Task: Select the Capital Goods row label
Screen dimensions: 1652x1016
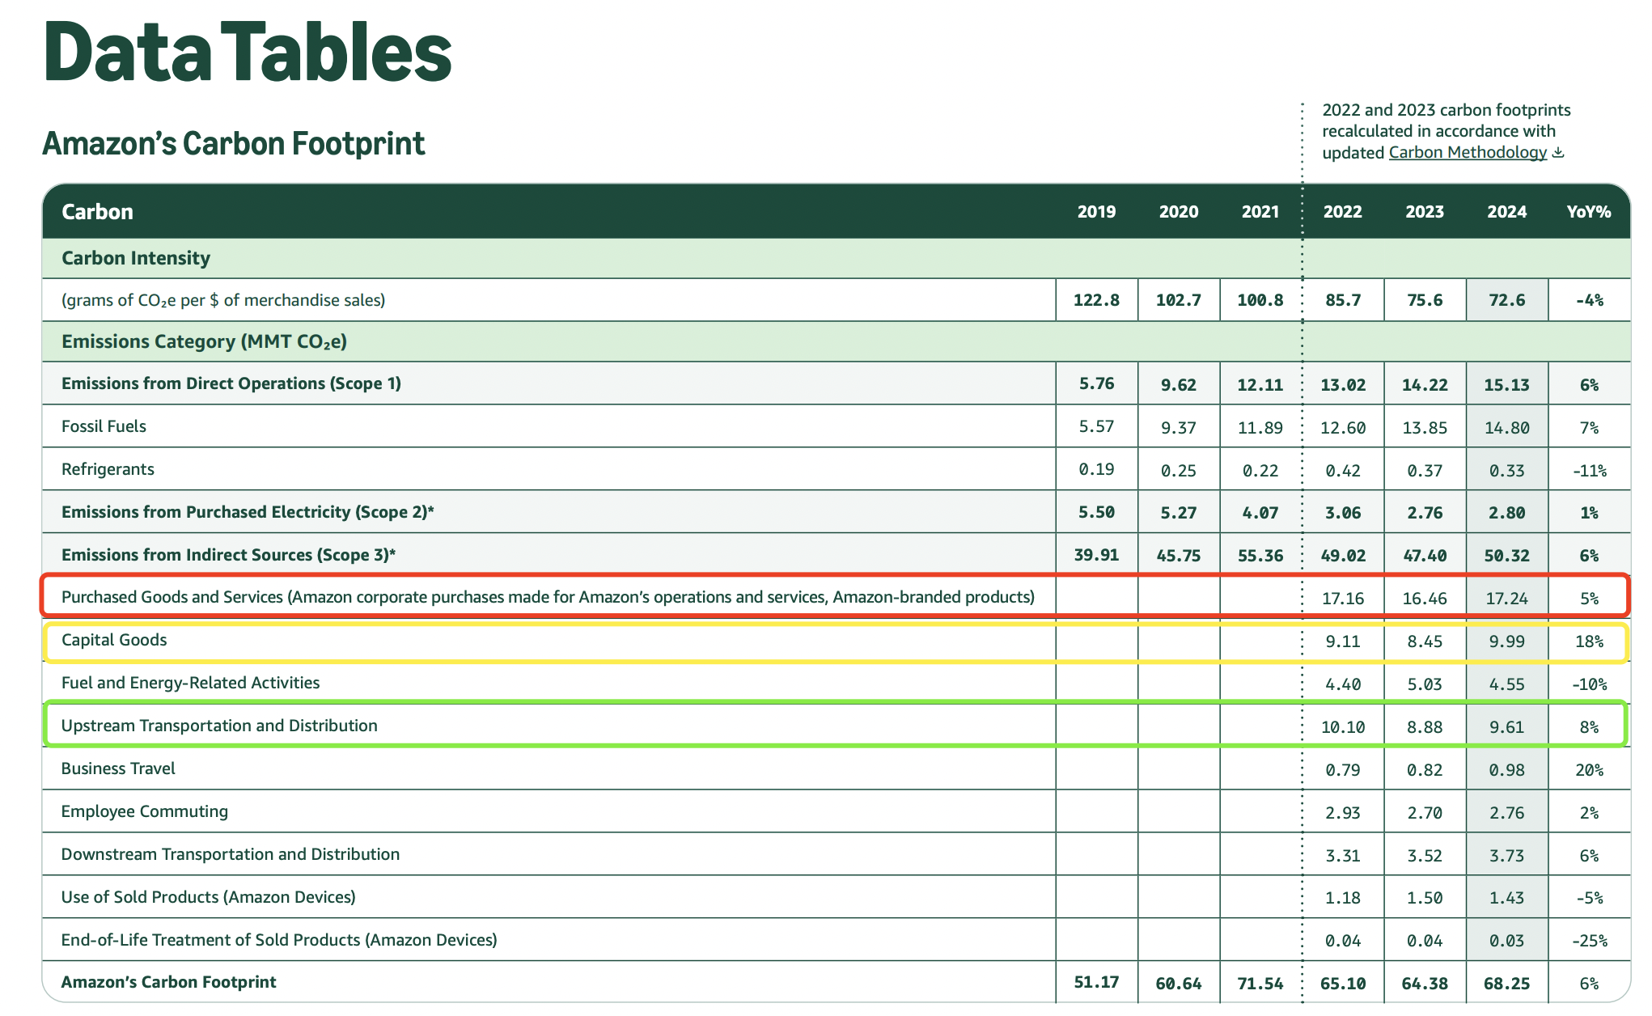Action: click(x=114, y=640)
